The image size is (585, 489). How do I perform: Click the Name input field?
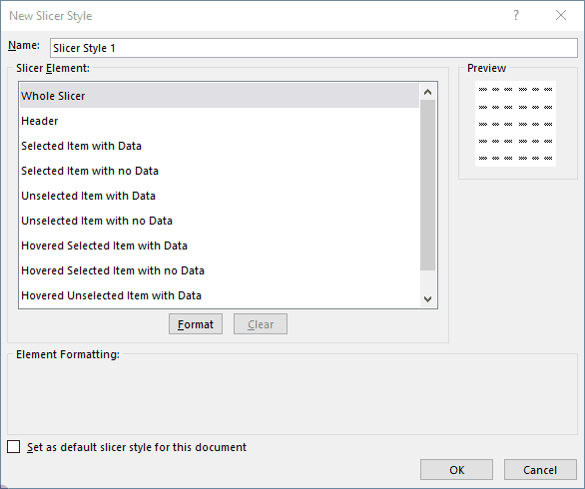click(313, 48)
